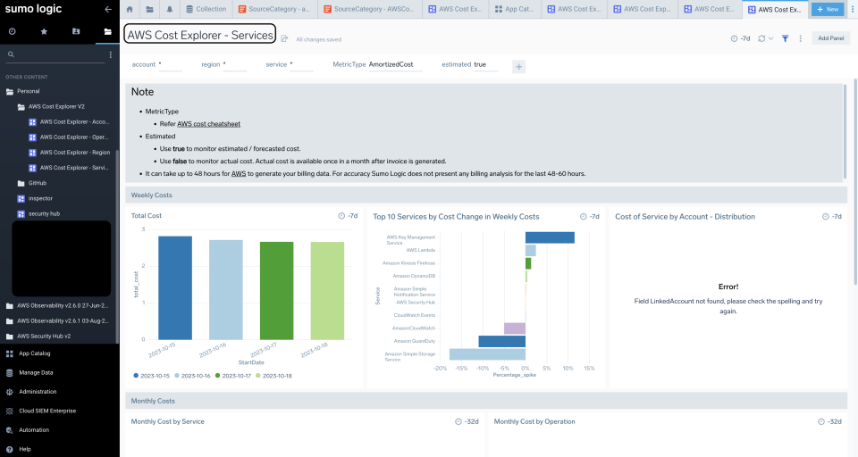Click the 2023-10-17 green bar in Total Cost
This screenshot has width=858, height=457.
coord(276,291)
